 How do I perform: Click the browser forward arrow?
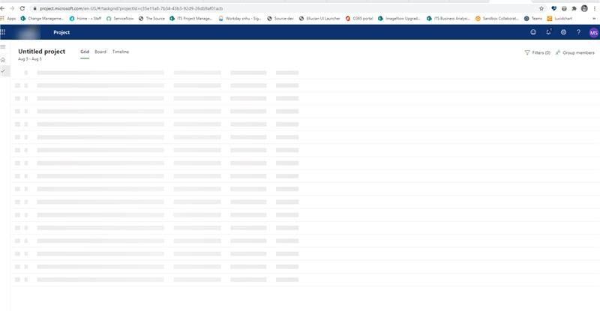point(12,8)
